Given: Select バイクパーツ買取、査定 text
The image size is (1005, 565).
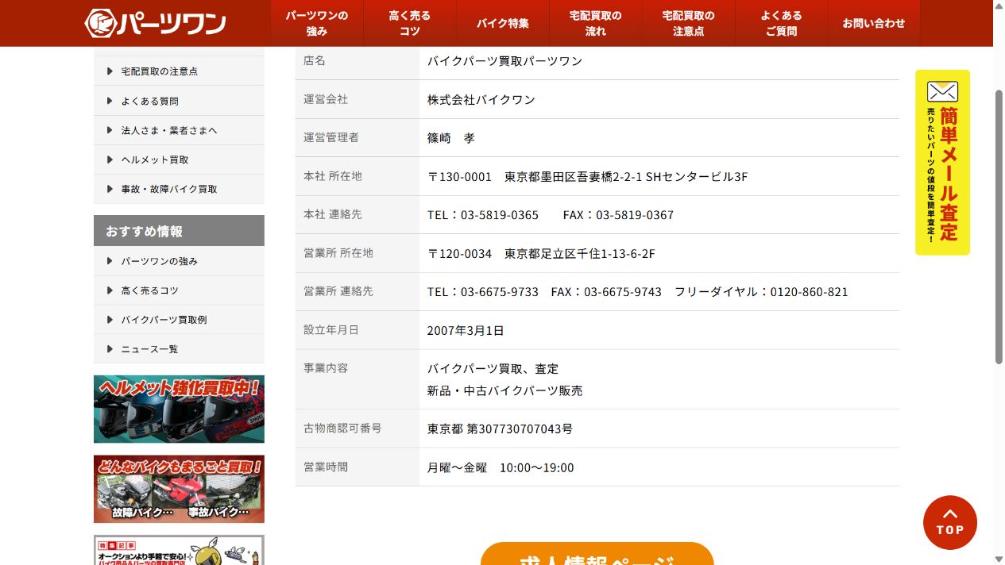Looking at the screenshot, I should pos(493,369).
